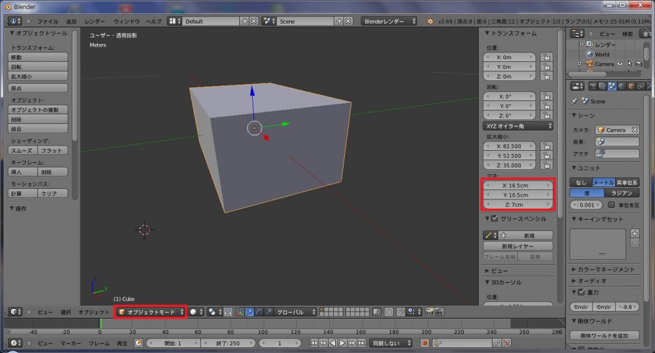Lock the scale Z 35.000 value

tap(546, 165)
